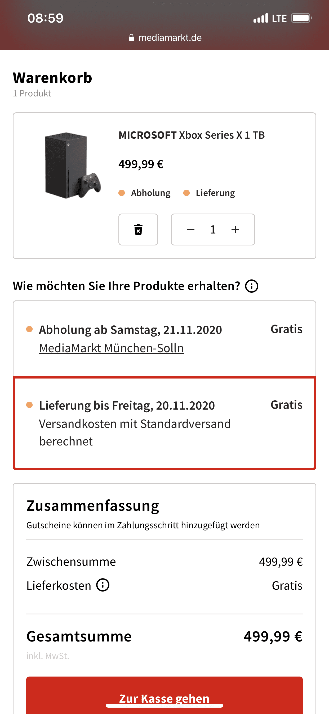Open MICROSOFT Xbox Series X 1 TB title
The image size is (329, 714).
point(192,135)
